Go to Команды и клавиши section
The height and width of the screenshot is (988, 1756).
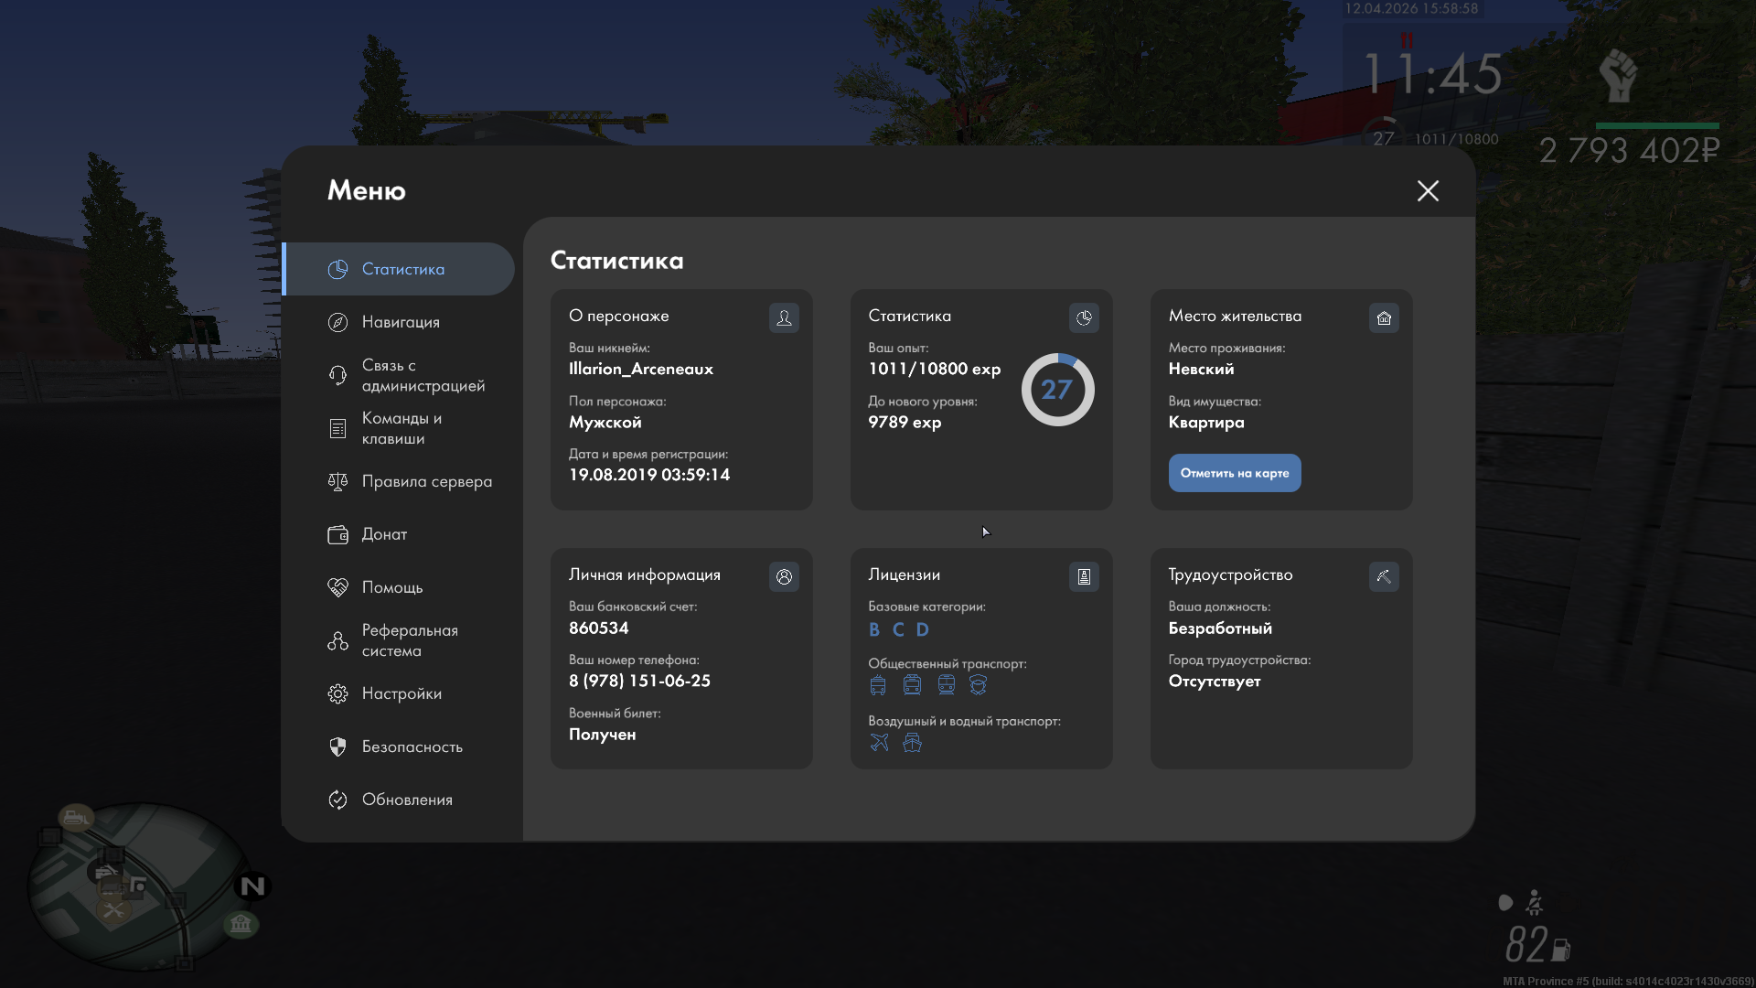(x=401, y=428)
